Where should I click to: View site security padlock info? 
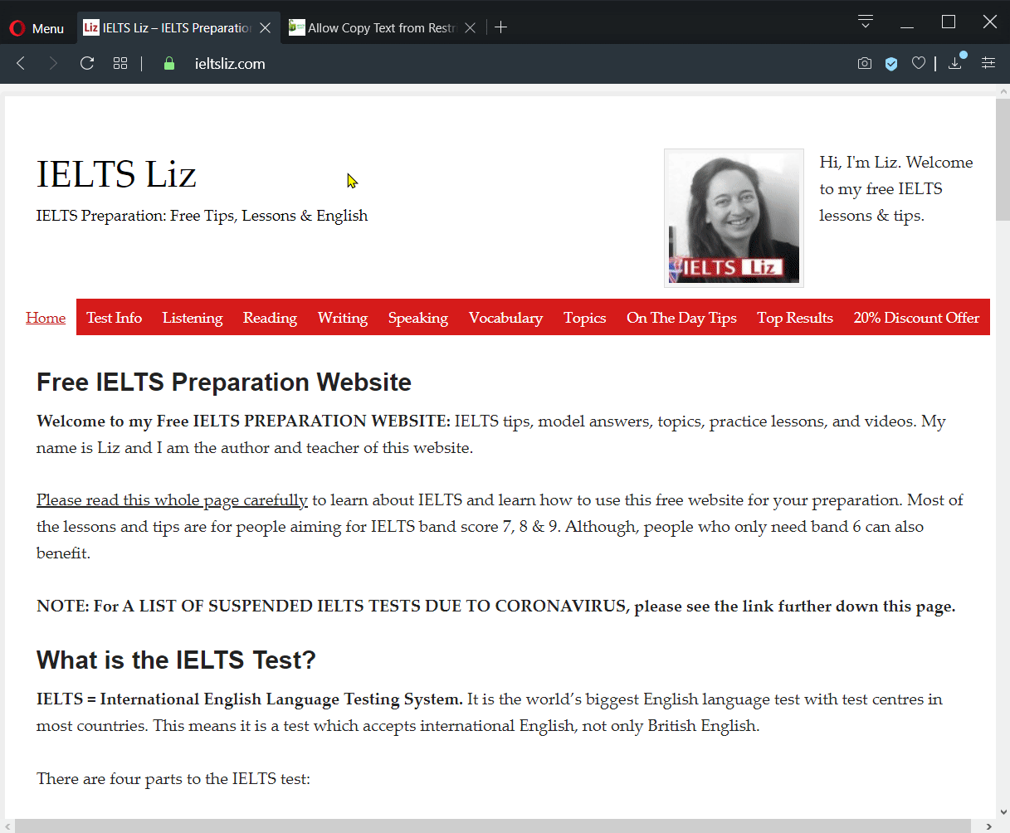point(169,63)
